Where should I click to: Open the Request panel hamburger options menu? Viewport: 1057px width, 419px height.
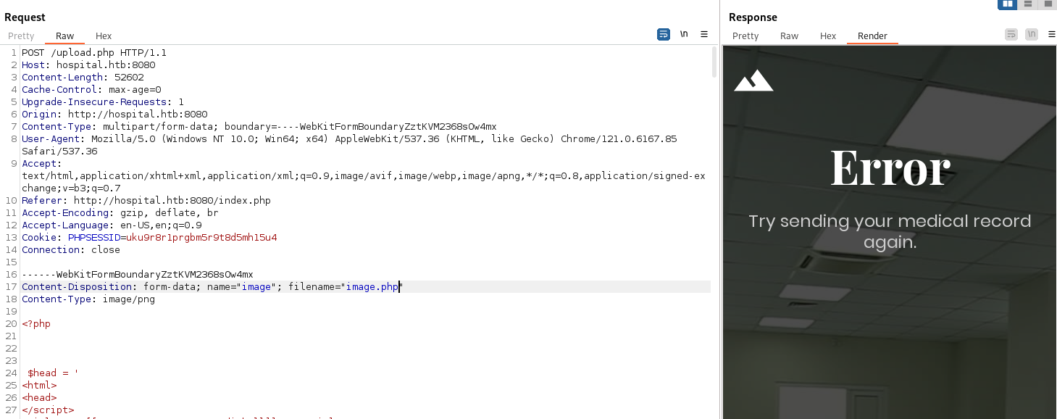(704, 34)
